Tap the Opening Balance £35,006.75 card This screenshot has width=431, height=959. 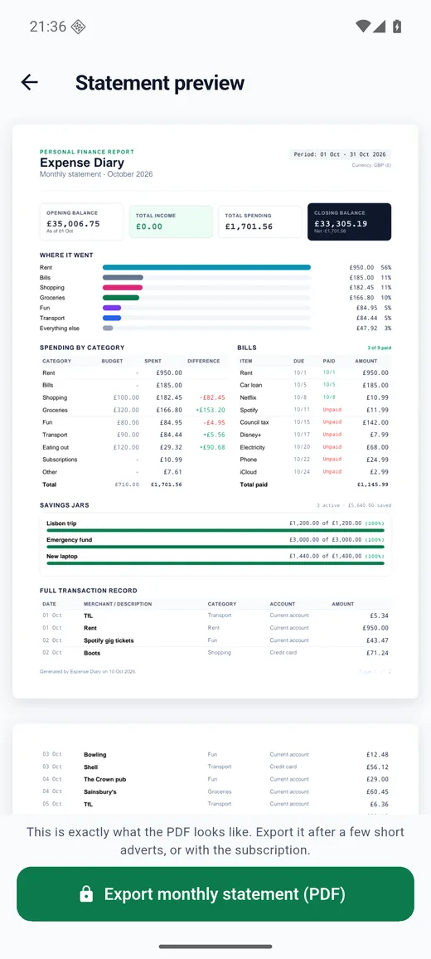coord(81,221)
